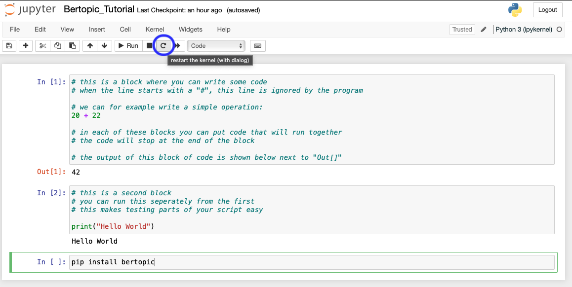
Task: Move selected cell up arrow
Action: [x=90, y=46]
